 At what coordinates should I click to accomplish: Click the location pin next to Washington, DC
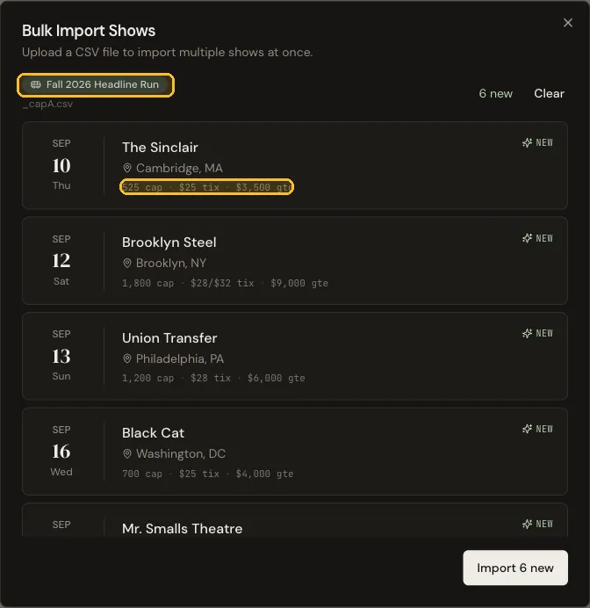(127, 453)
